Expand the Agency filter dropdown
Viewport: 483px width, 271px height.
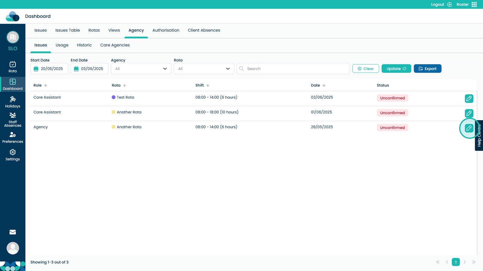(141, 69)
